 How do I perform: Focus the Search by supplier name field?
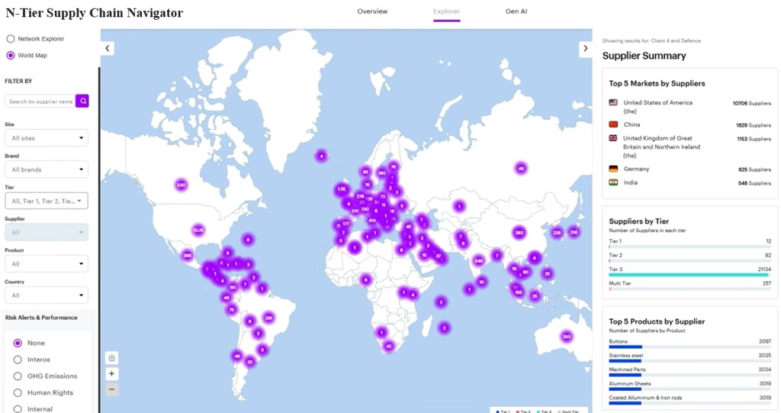[x=40, y=102]
